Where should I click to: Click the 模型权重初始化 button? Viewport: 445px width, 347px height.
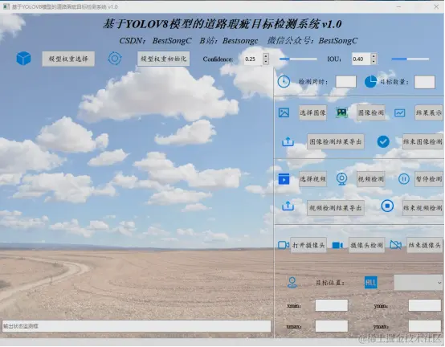(164, 59)
